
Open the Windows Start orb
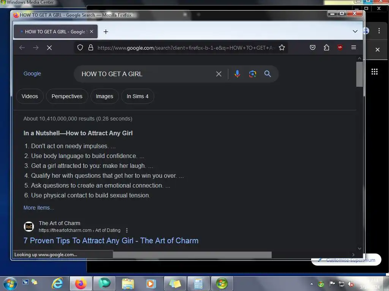coord(10,283)
